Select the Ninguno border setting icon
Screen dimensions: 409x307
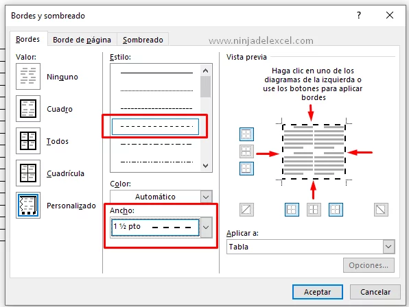[28, 76]
